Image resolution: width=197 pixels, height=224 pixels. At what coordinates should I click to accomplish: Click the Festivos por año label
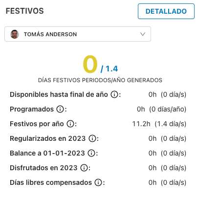point(37,124)
